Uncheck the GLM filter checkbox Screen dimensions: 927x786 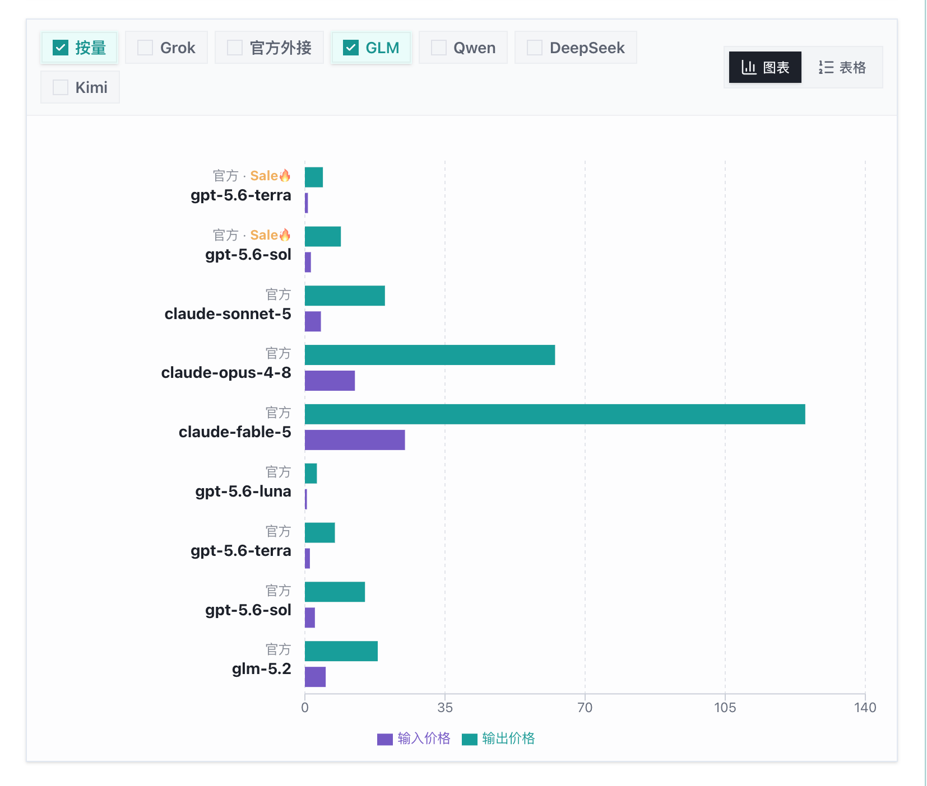click(x=351, y=48)
